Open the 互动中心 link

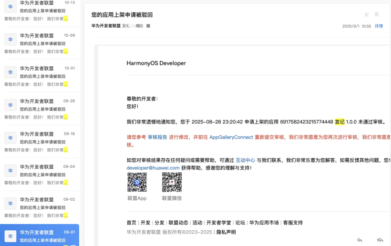(x=245, y=160)
